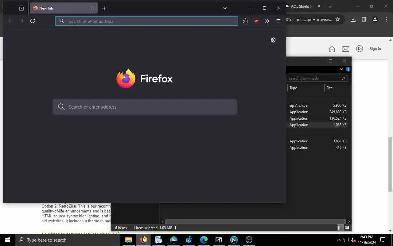Open the Windows Start button

point(7,240)
